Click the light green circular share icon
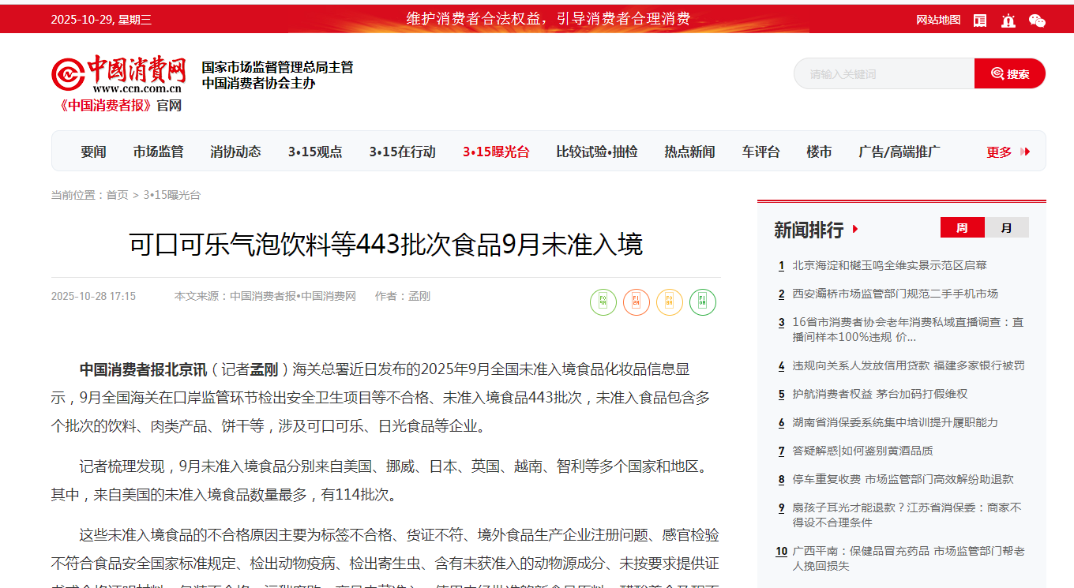The width and height of the screenshot is (1074, 588). [x=603, y=302]
